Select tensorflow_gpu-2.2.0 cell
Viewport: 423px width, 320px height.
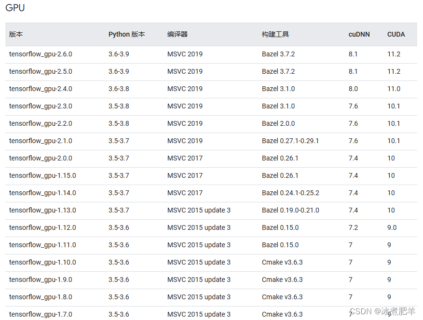pos(41,123)
